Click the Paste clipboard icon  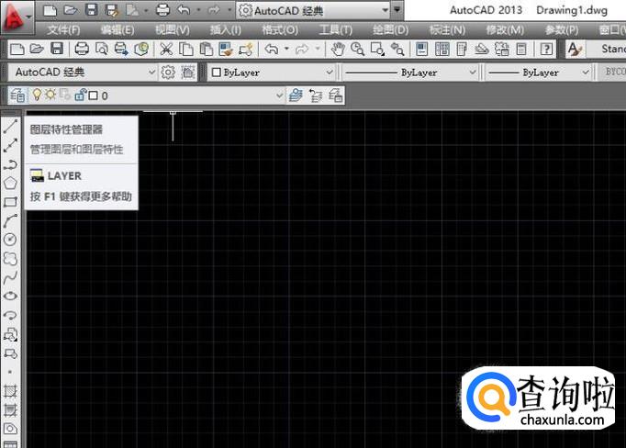click(206, 50)
